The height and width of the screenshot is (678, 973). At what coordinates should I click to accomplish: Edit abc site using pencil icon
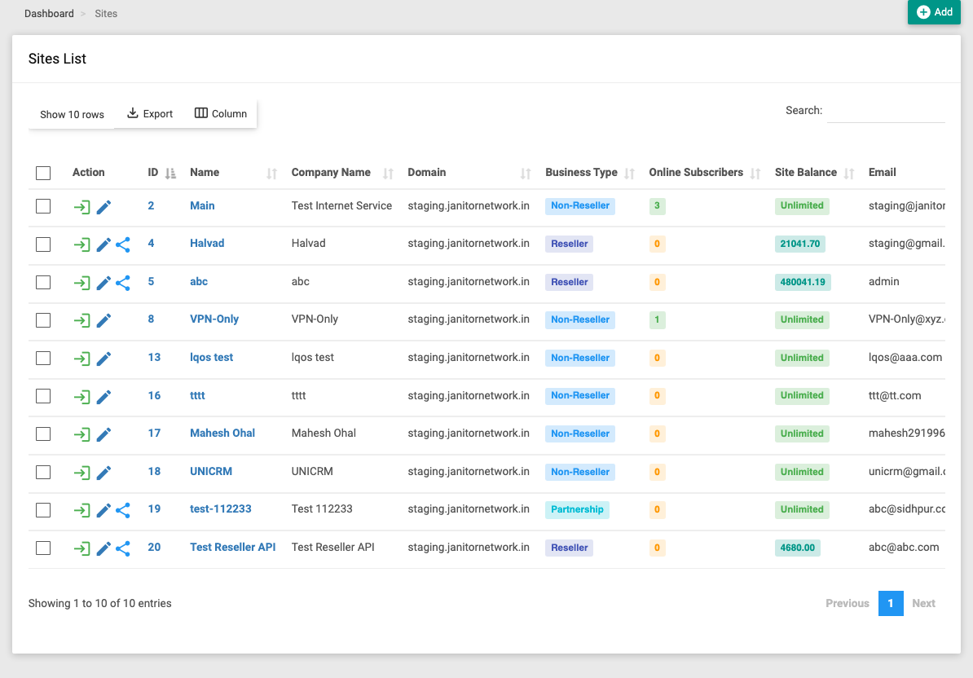click(103, 283)
